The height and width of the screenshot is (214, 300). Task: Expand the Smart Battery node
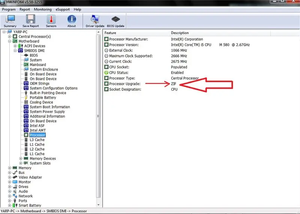(x=9, y=205)
